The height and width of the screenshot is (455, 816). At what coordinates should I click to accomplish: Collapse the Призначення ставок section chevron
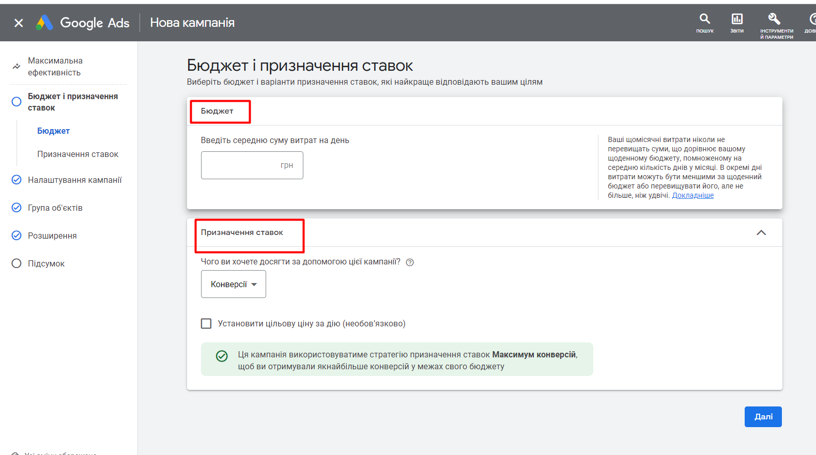click(761, 233)
